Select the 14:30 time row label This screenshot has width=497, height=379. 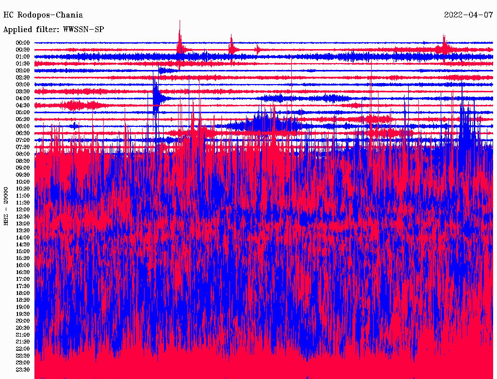[x=23, y=244]
